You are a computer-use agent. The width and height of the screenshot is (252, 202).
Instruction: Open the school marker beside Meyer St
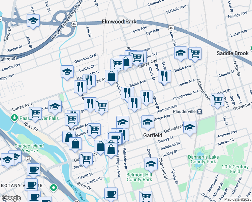181,54
